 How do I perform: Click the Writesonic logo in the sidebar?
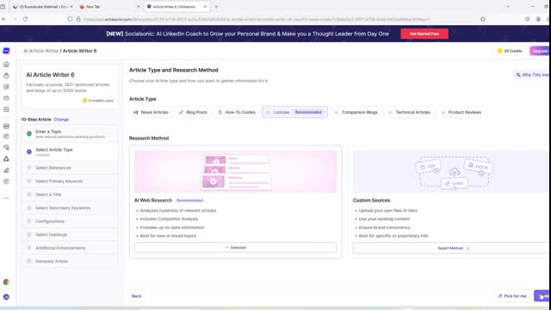coord(6,51)
